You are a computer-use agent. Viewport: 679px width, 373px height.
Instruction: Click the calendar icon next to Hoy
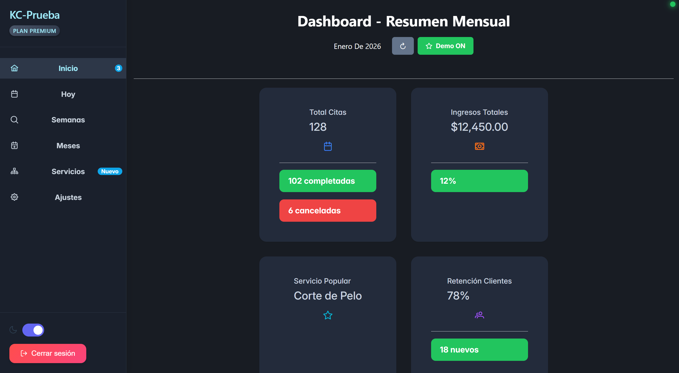coord(14,94)
